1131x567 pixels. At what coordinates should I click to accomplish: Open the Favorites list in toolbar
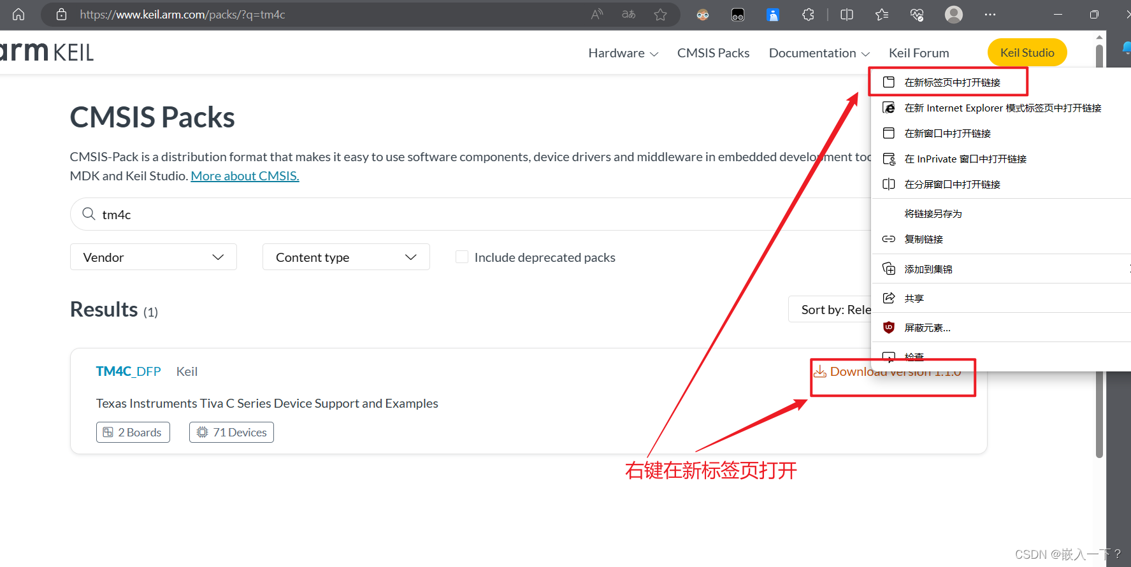point(882,14)
